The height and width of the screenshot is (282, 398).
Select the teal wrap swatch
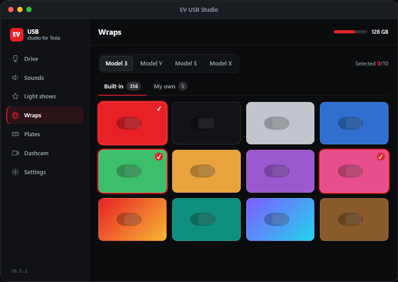(206, 219)
